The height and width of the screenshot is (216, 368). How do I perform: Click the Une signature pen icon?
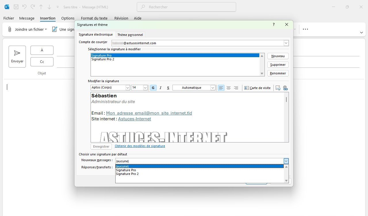[55, 29]
